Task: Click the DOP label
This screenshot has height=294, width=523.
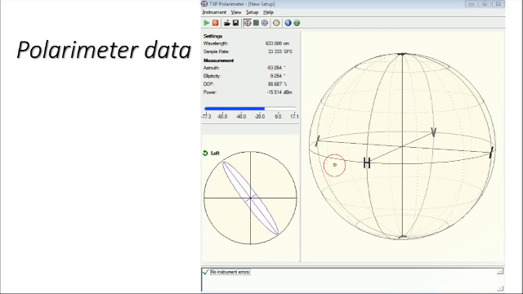Action: [x=208, y=84]
